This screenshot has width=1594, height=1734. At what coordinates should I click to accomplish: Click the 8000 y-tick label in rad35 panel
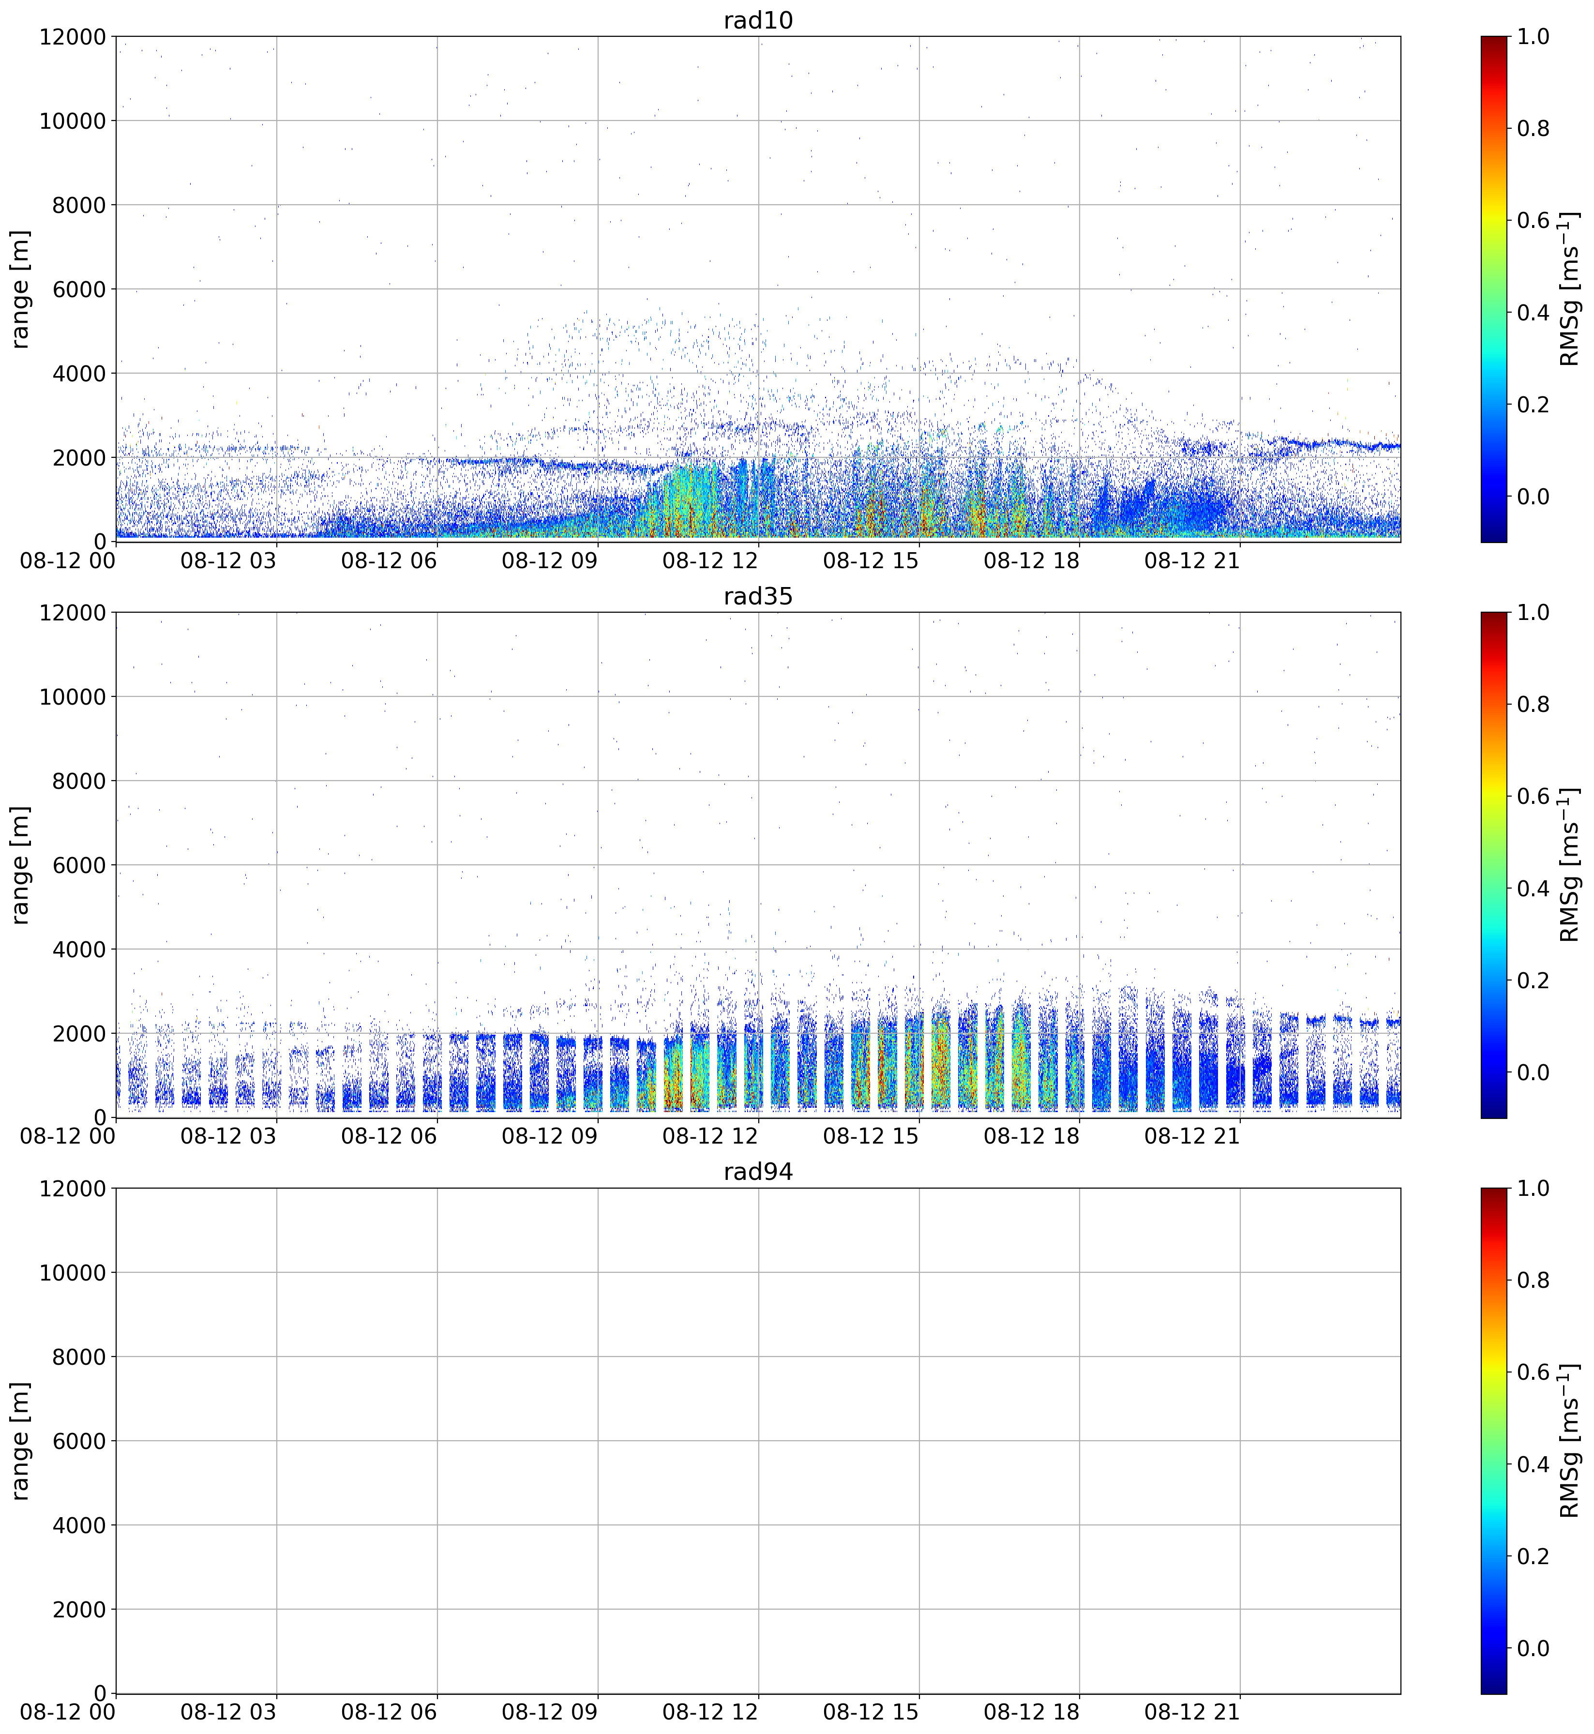click(78, 782)
